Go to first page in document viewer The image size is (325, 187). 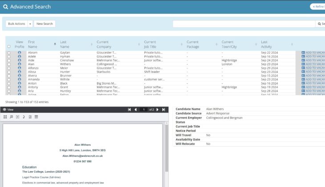[130, 110]
